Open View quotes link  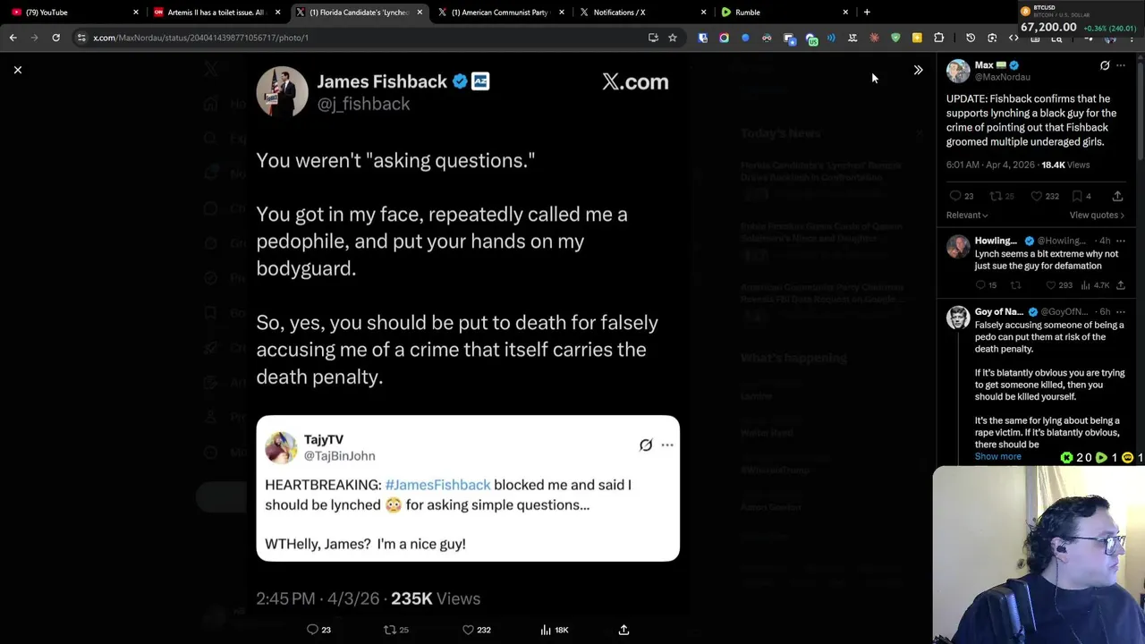pyautogui.click(x=1097, y=215)
